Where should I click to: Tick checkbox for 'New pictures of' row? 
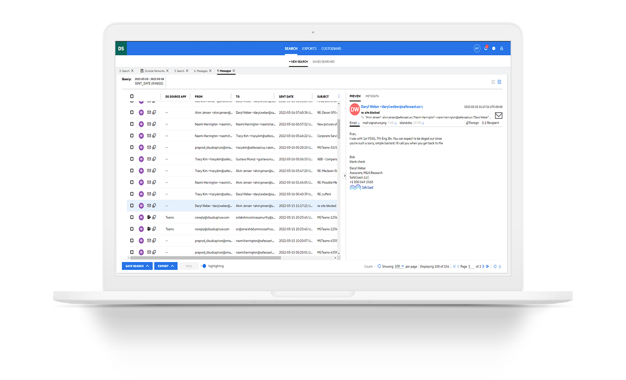(132, 124)
